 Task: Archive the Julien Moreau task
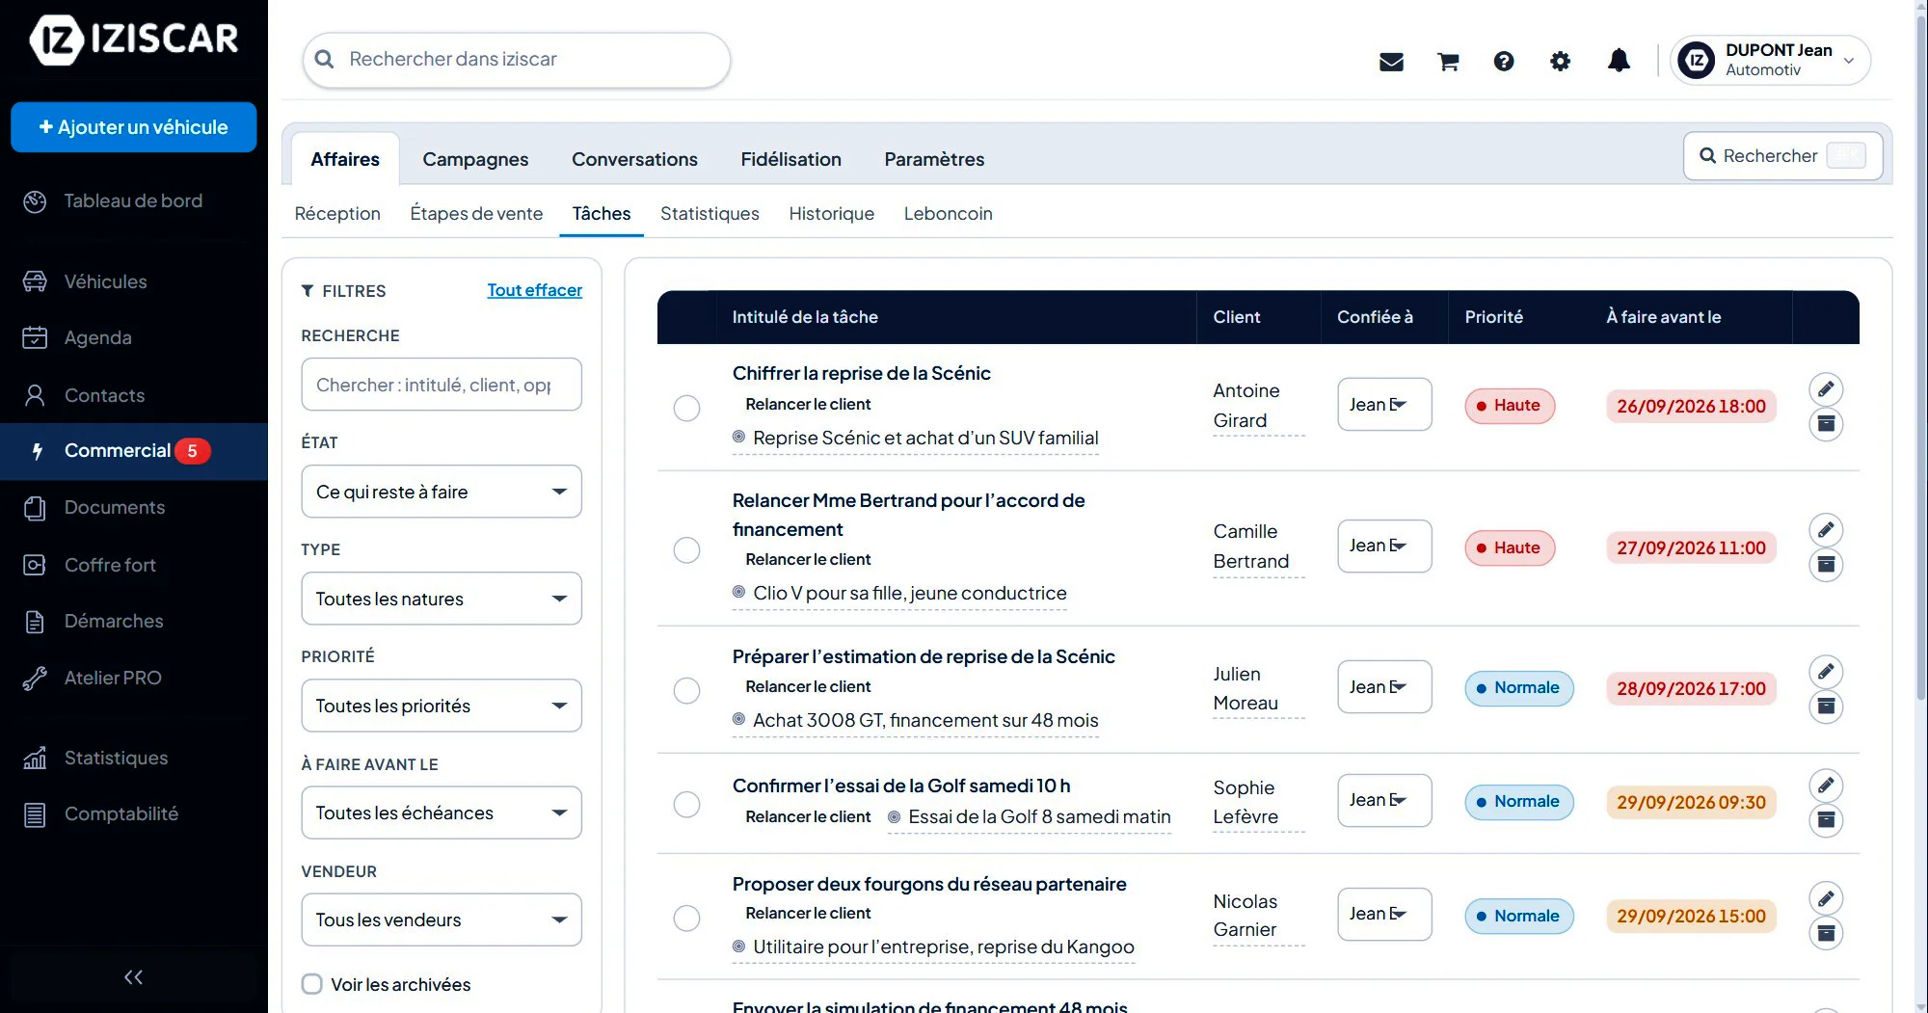(x=1826, y=706)
